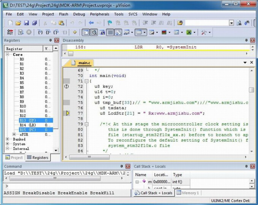Switch to the Project tab

14,158
